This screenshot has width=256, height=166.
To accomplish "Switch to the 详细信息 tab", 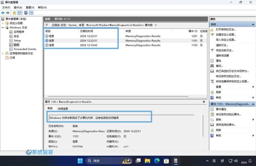I will point(63,109).
